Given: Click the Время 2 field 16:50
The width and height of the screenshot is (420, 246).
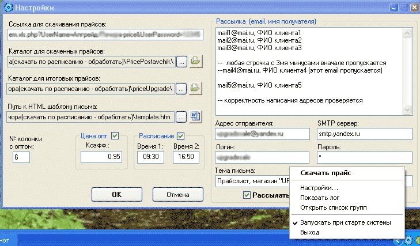Looking at the screenshot, I should 186,157.
